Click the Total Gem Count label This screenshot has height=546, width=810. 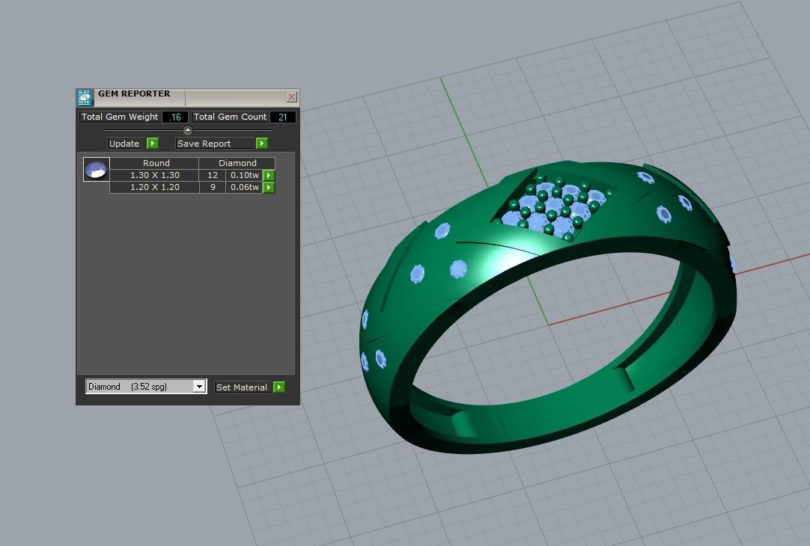coord(230,117)
